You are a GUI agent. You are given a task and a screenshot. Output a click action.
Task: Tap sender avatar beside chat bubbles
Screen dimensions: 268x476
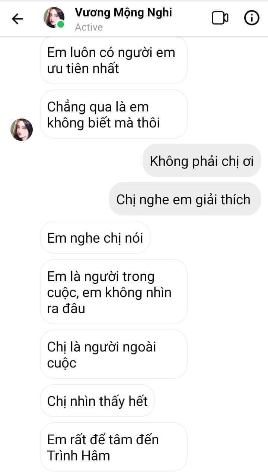point(21,130)
